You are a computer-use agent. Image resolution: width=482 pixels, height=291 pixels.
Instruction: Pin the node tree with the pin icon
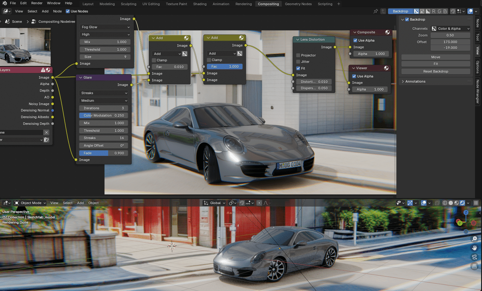376,11
